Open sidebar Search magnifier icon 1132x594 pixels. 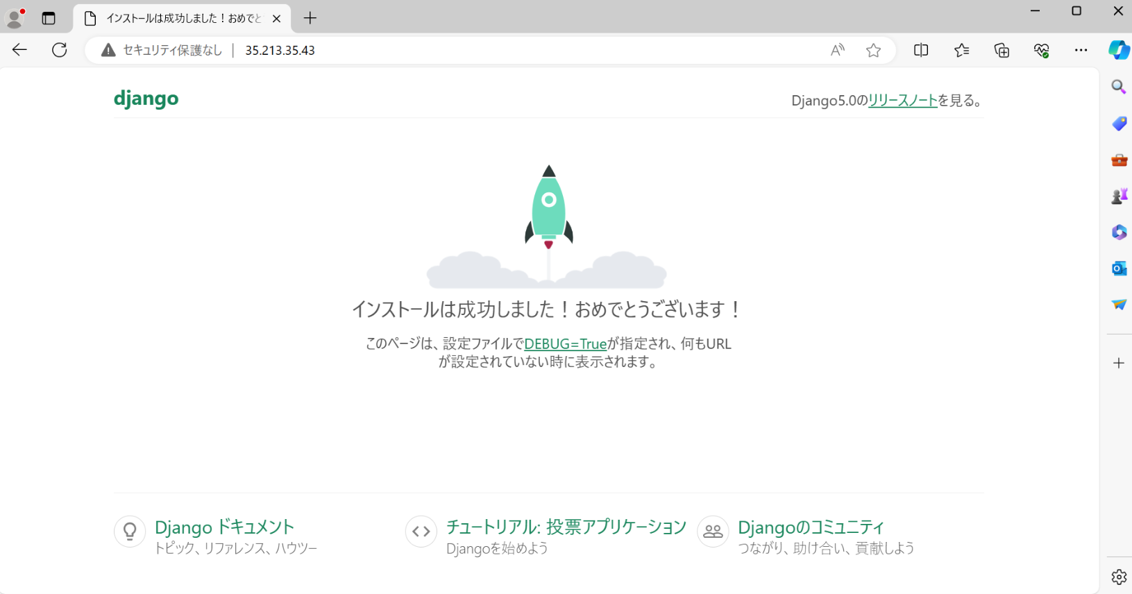[1119, 87]
